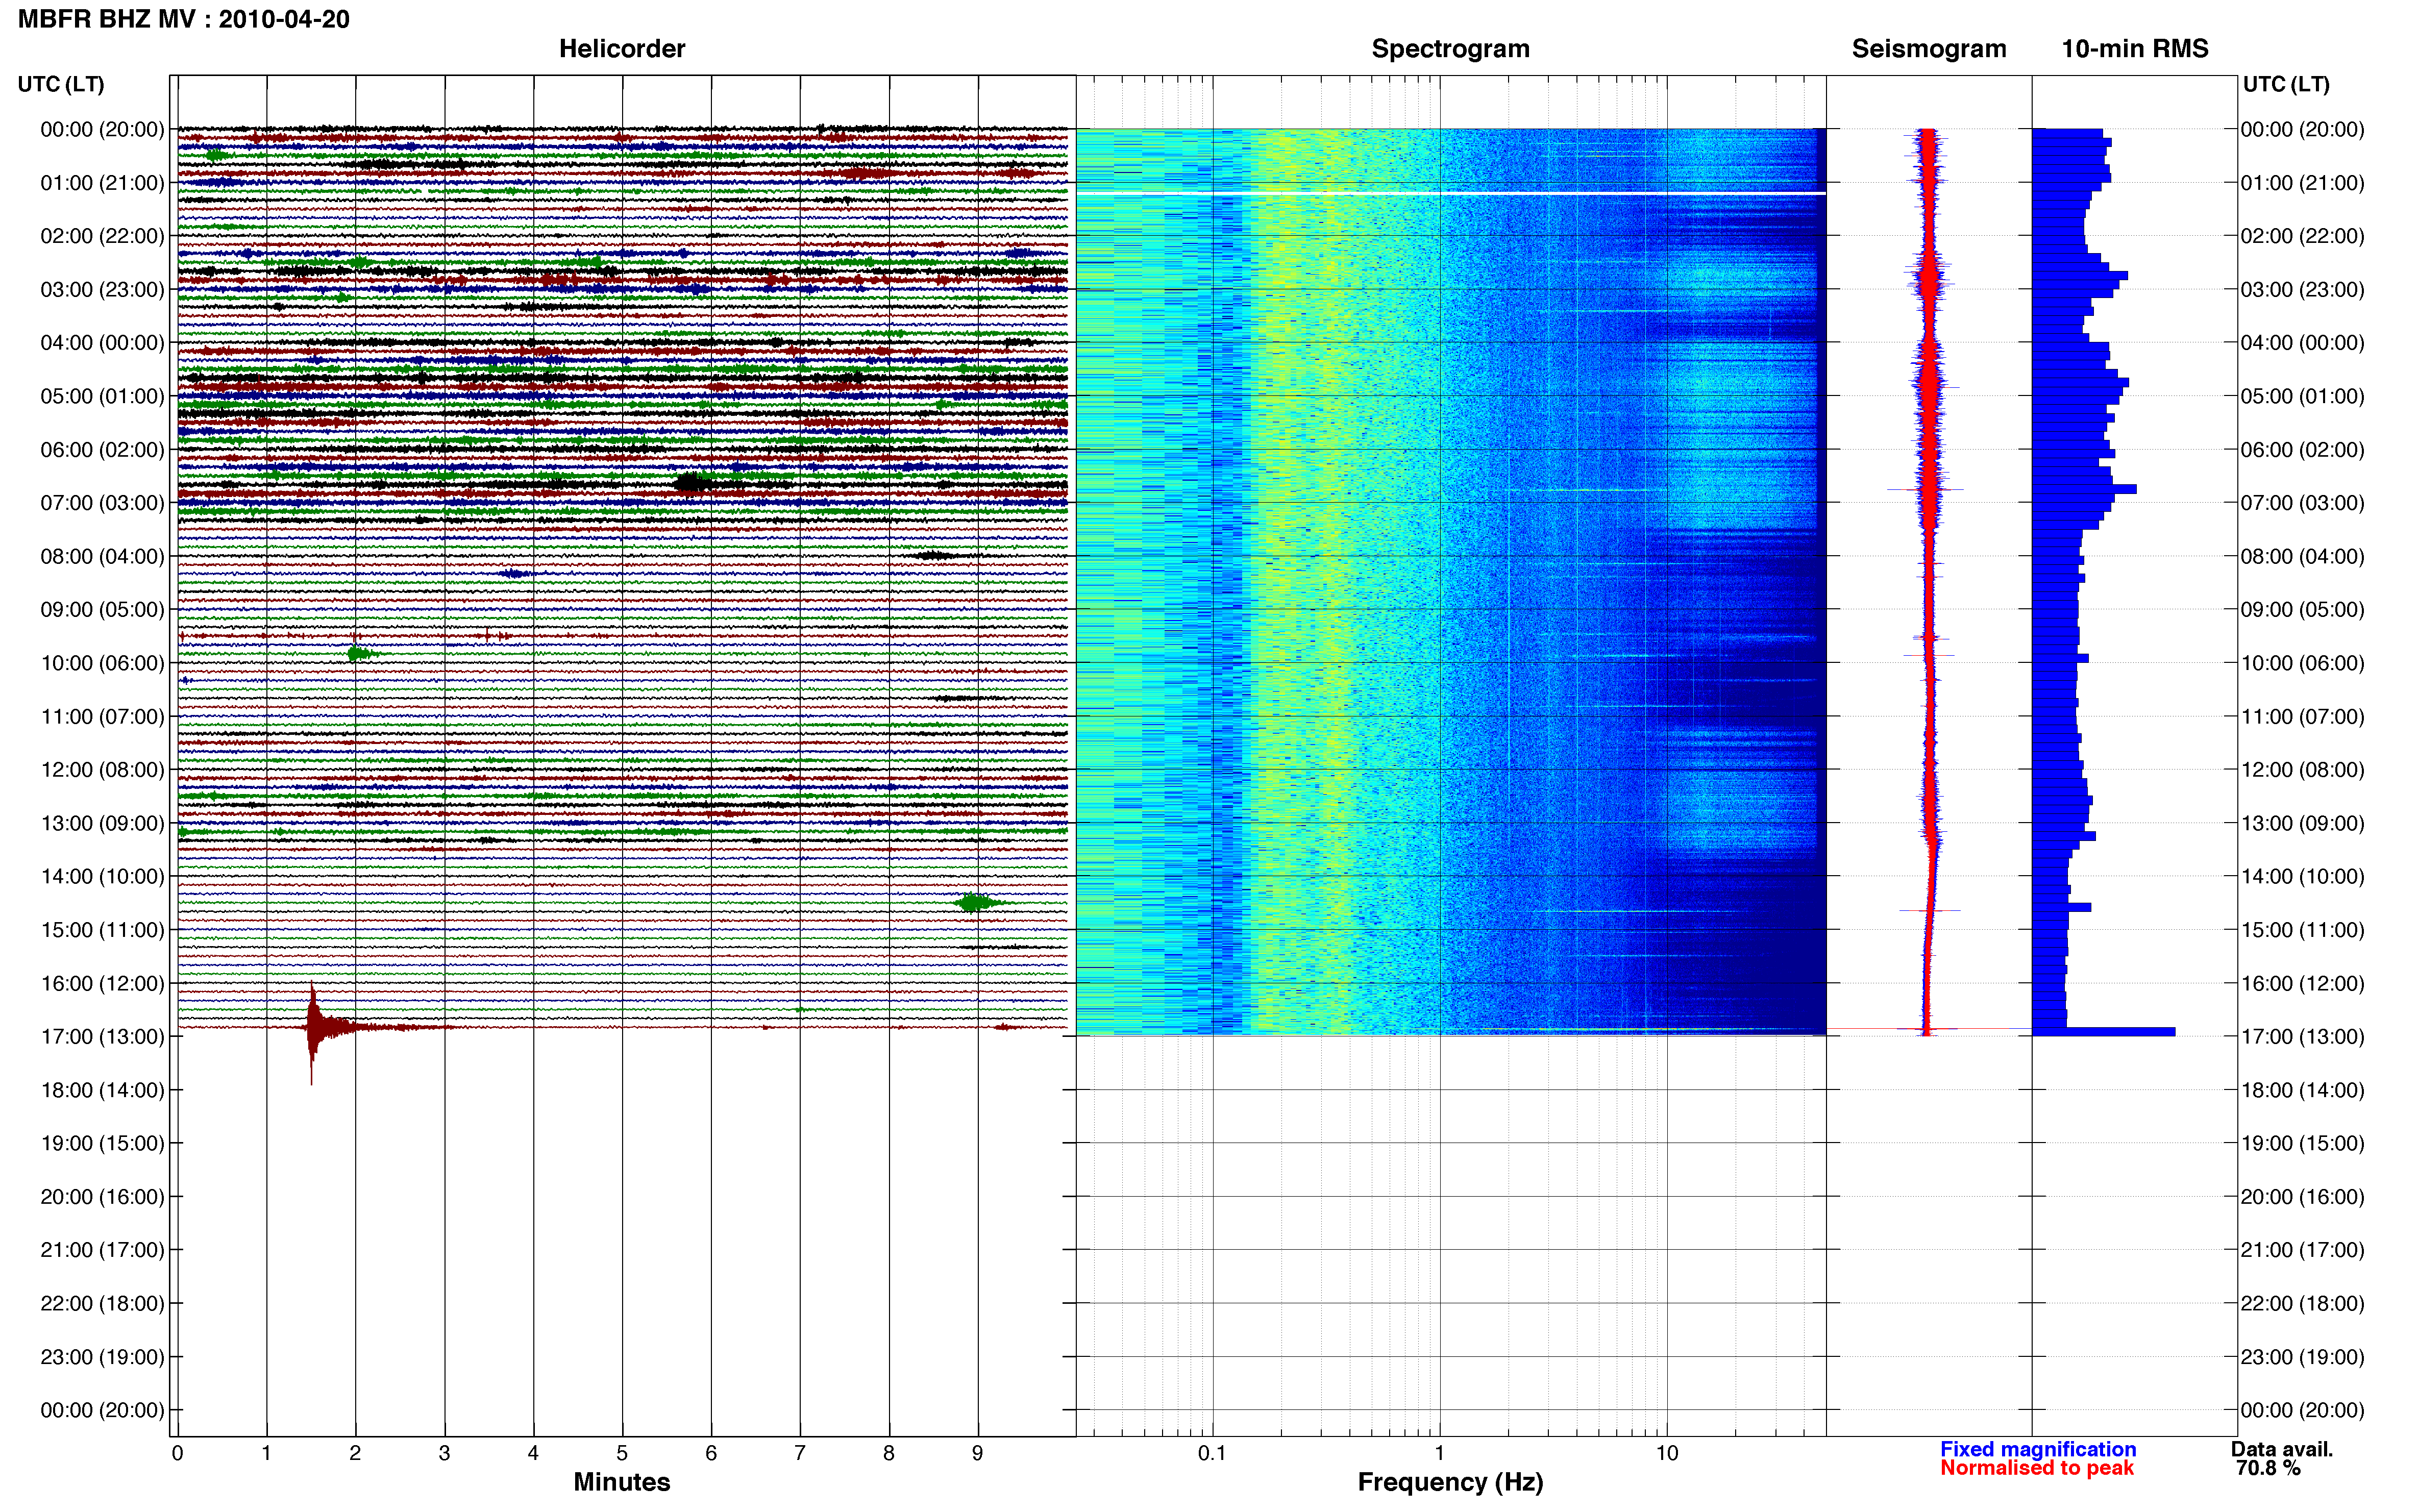Click the minute 0 tick label
Image resolution: width=2419 pixels, height=1512 pixels.
tap(177, 1453)
